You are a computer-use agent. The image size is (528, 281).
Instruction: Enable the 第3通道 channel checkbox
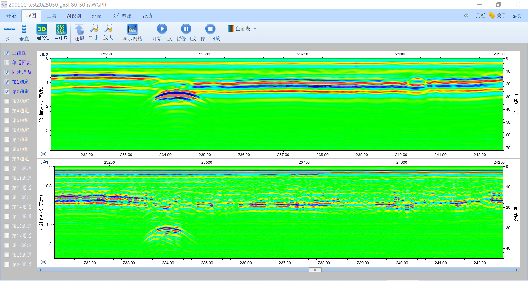[7, 101]
